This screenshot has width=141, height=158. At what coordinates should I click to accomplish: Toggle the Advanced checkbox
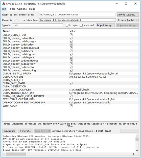(81, 25)
